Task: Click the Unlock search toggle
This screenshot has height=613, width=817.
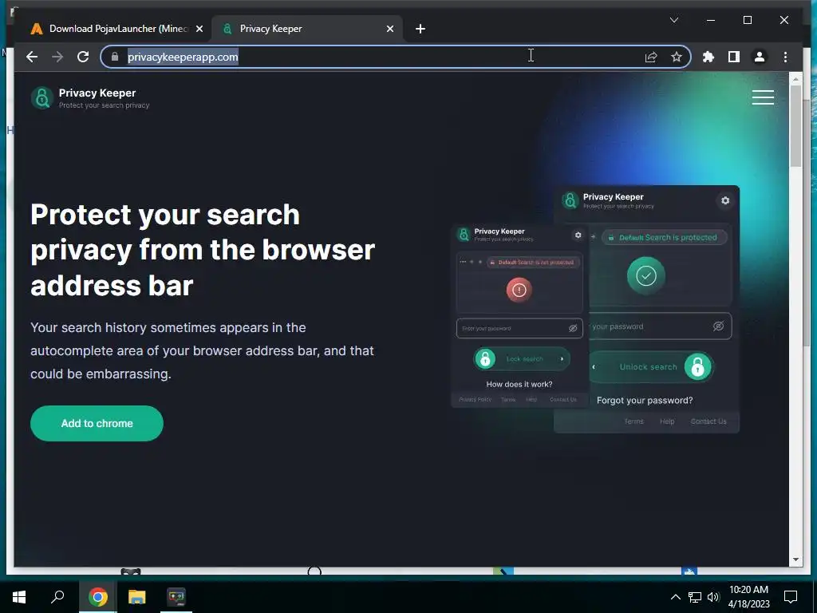Action: coord(651,367)
